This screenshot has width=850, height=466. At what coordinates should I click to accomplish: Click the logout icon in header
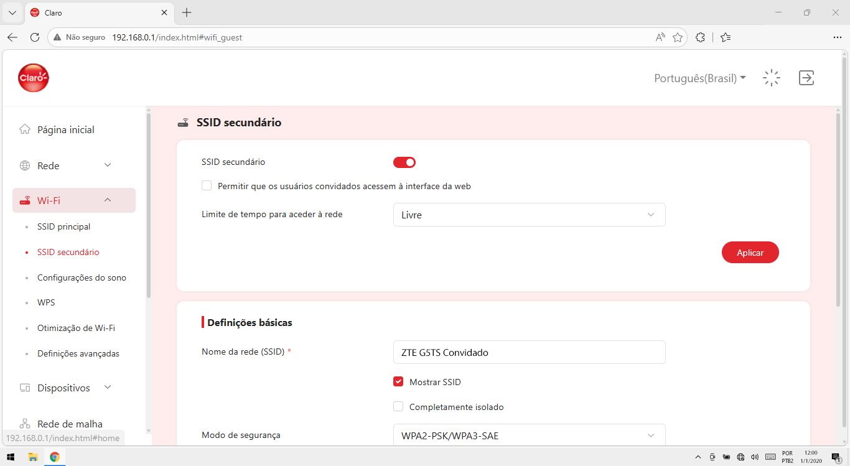[x=806, y=78]
